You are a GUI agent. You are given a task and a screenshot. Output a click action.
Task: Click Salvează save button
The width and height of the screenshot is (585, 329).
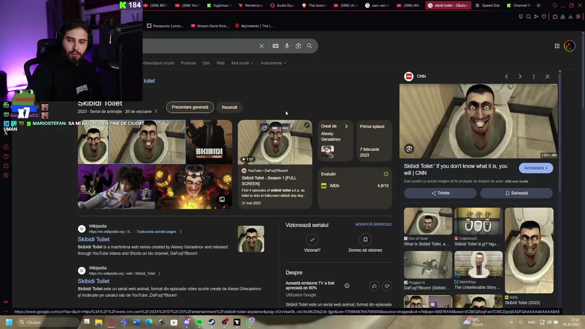[x=516, y=193]
